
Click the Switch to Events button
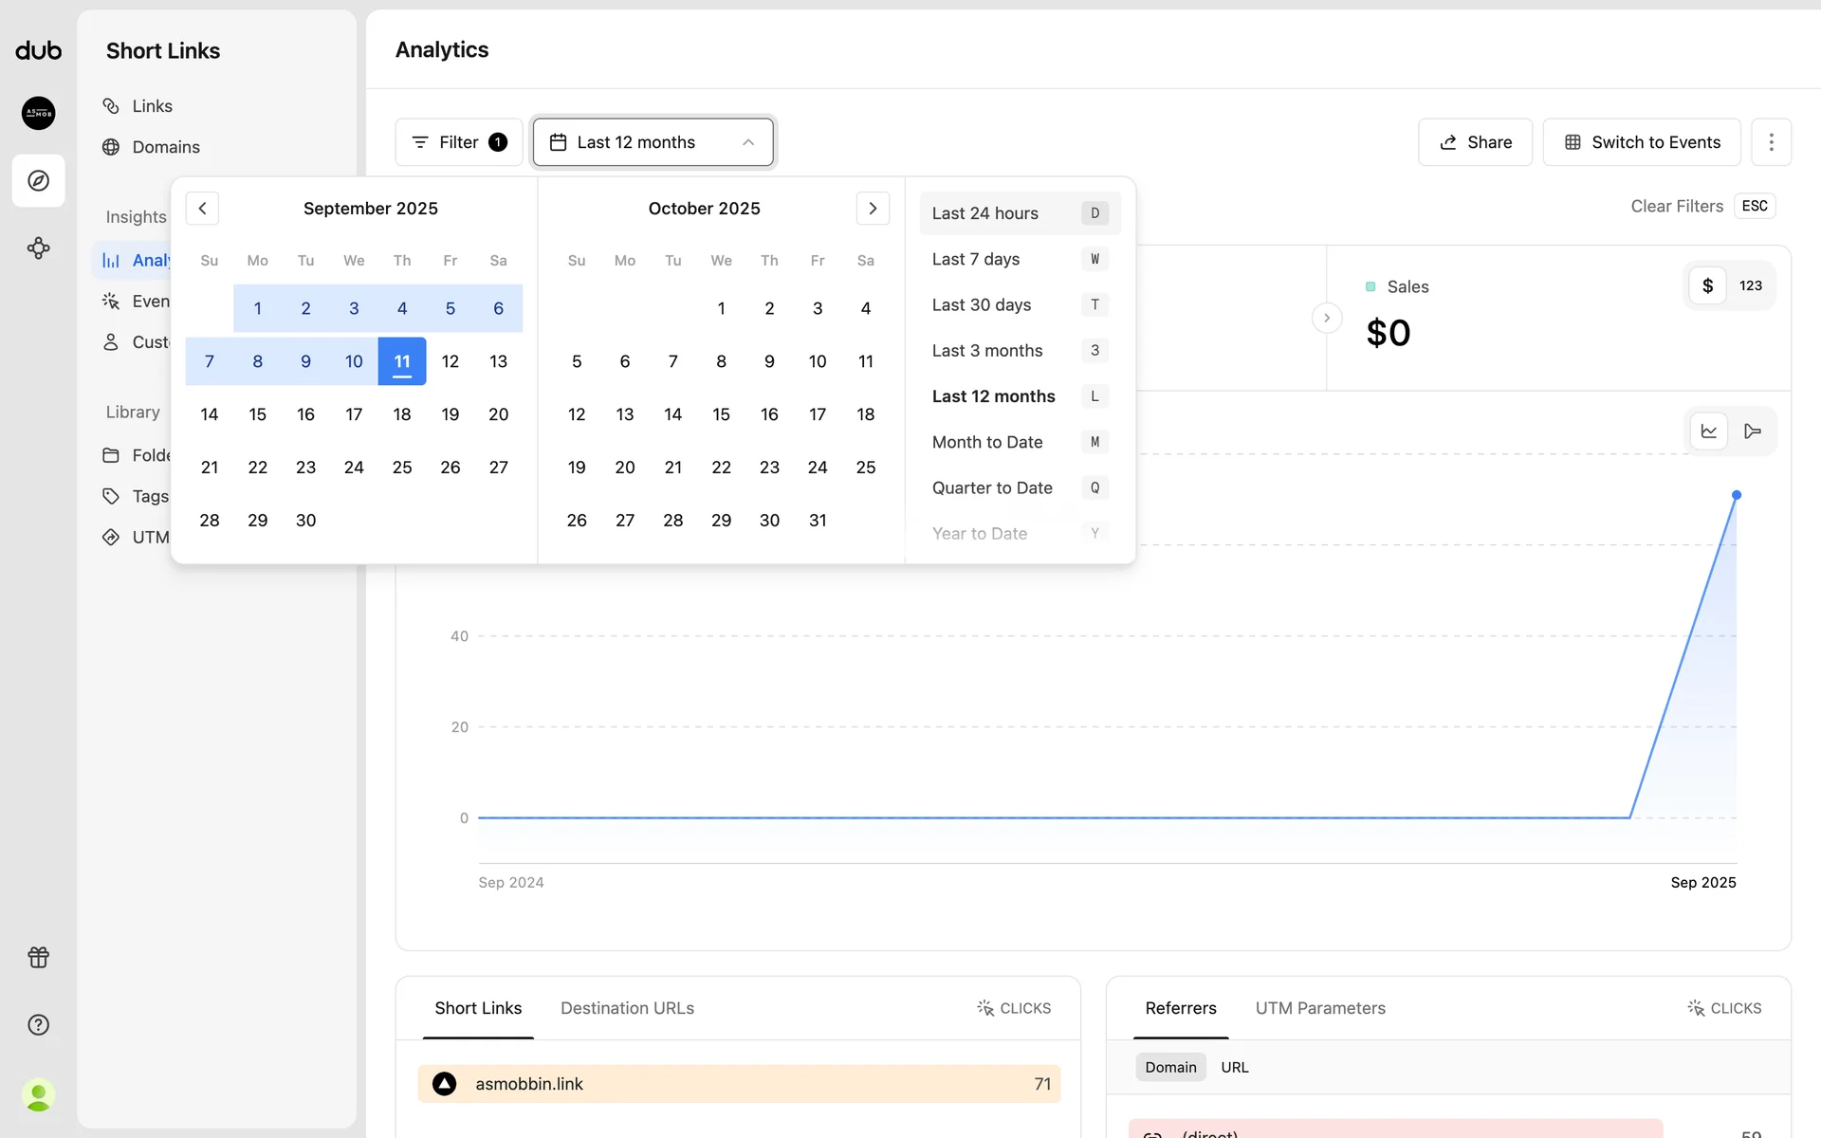(1642, 142)
